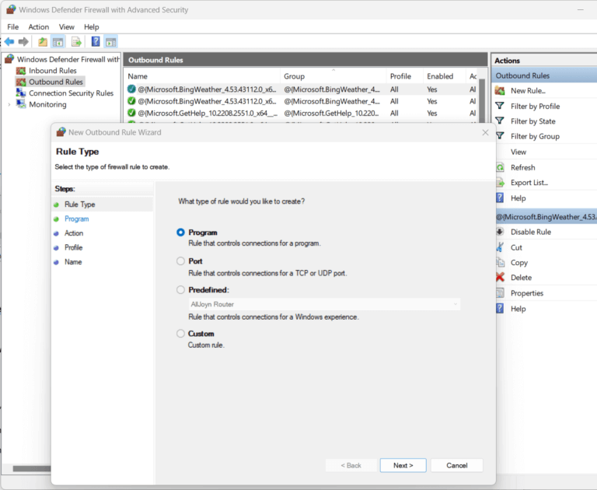Select Connection Security Rules tree node
The height and width of the screenshot is (490, 597).
[72, 93]
